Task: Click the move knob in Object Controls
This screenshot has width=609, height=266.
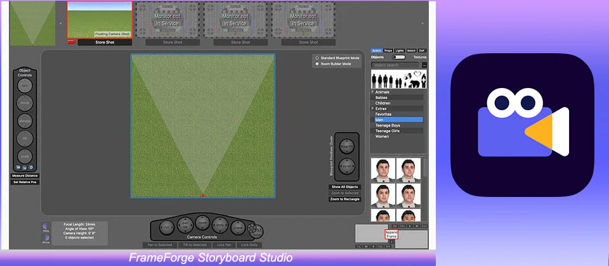Action: tap(25, 103)
